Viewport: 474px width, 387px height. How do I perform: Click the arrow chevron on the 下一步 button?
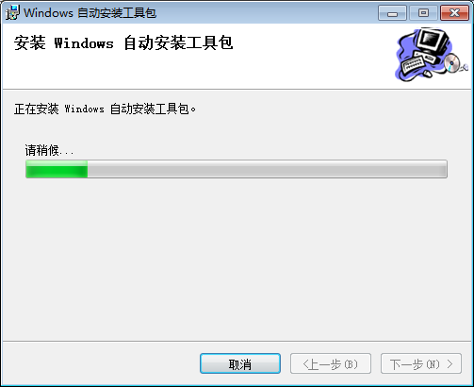(x=449, y=364)
